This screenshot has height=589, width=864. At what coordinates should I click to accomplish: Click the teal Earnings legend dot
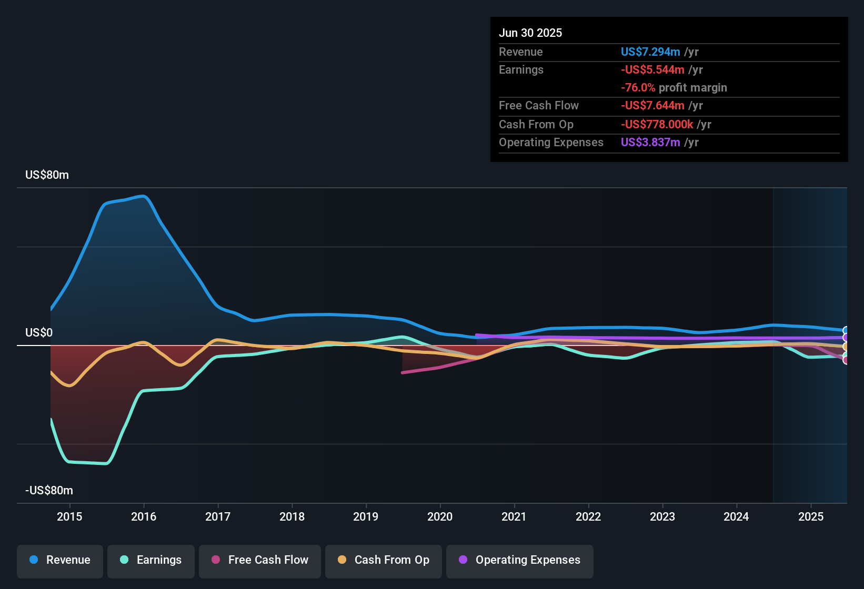point(124,560)
